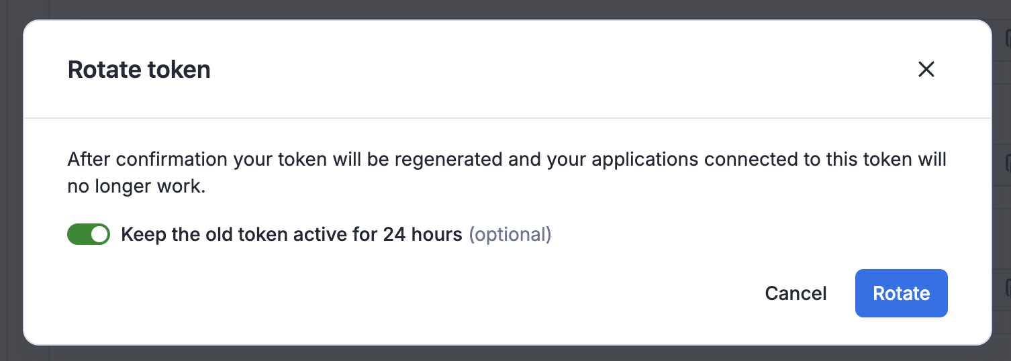This screenshot has height=361, width=1011.
Task: Click the "Rotate token" dialog title
Action: click(x=139, y=70)
